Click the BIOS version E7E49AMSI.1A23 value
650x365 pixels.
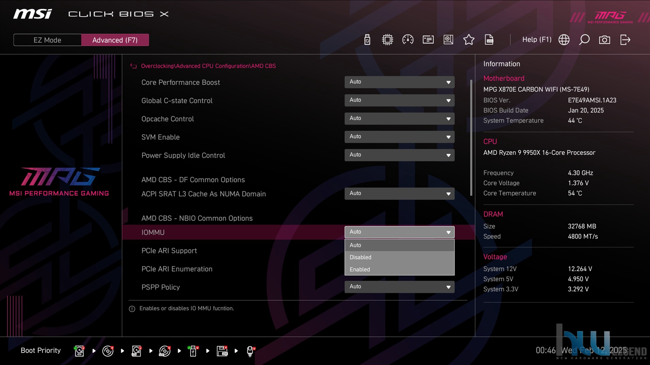click(592, 100)
